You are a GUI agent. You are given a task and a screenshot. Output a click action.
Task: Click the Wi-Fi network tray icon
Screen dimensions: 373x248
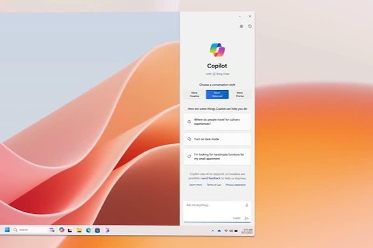click(x=226, y=231)
